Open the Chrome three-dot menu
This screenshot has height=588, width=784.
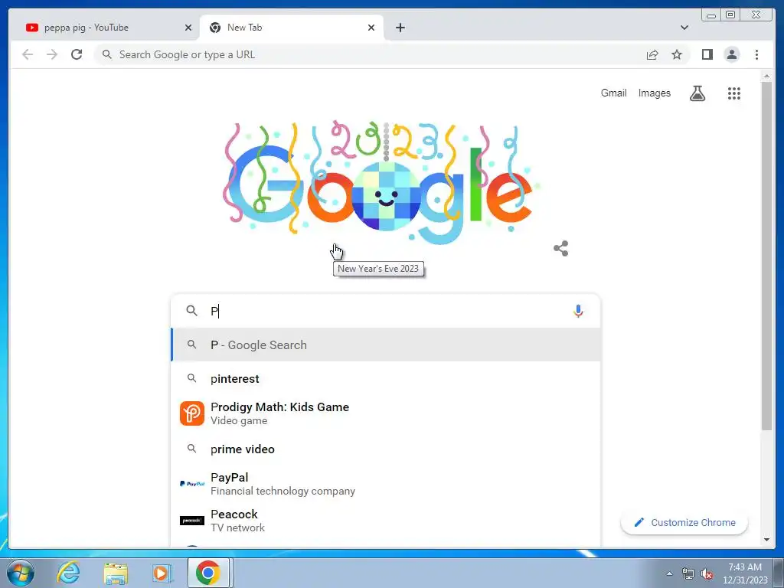(756, 54)
